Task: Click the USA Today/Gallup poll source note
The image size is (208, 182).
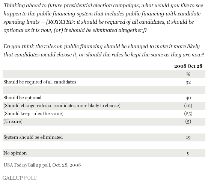Action: [x=42, y=165]
